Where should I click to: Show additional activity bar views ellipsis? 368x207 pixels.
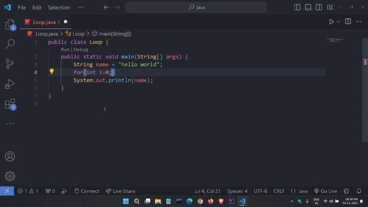[x=10, y=124]
